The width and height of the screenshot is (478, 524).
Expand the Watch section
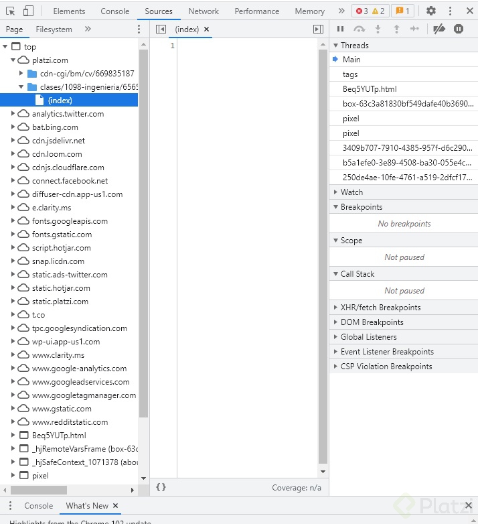[404, 192]
